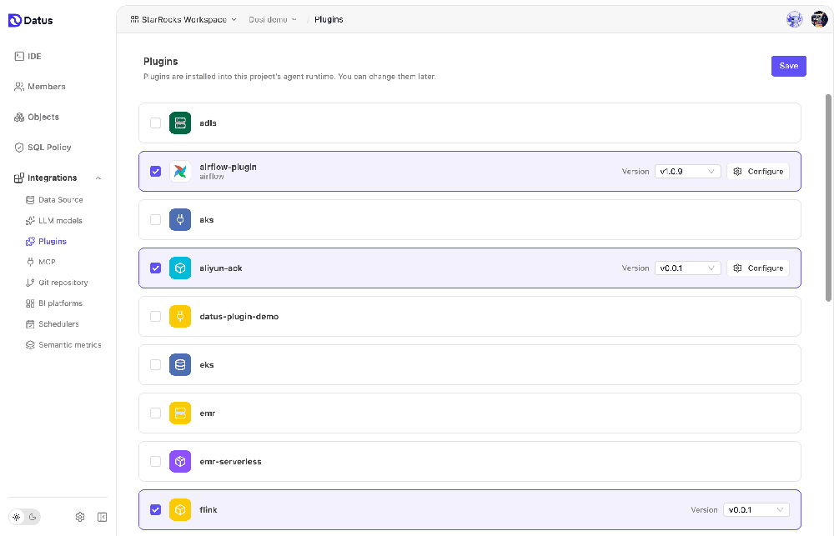Screen dimensions: 834x536
Task: Click the Datus logo icon
Action: pyautogui.click(x=15, y=20)
